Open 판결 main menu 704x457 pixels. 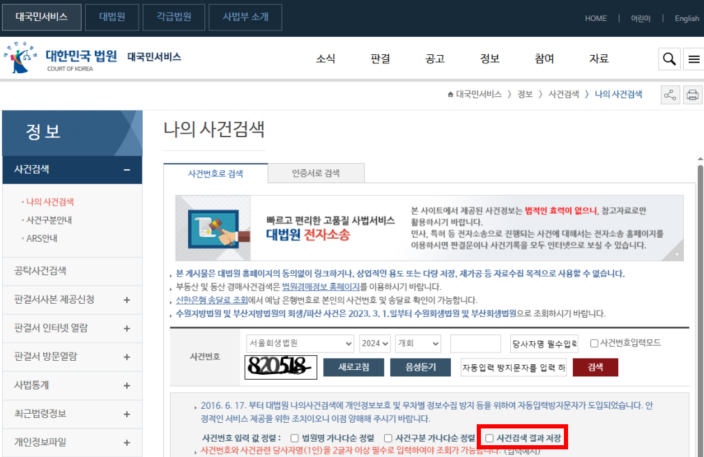tap(381, 59)
